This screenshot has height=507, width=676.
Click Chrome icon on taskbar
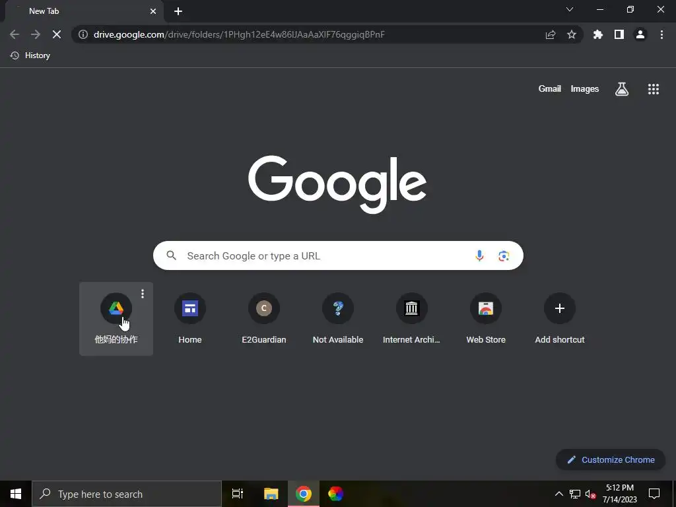point(304,494)
